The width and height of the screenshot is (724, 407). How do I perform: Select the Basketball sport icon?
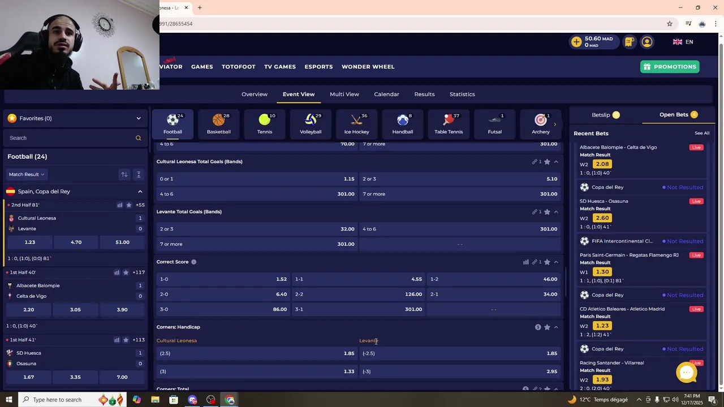point(218,124)
